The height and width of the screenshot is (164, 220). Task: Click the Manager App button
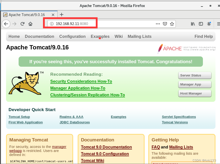pos(195,84)
